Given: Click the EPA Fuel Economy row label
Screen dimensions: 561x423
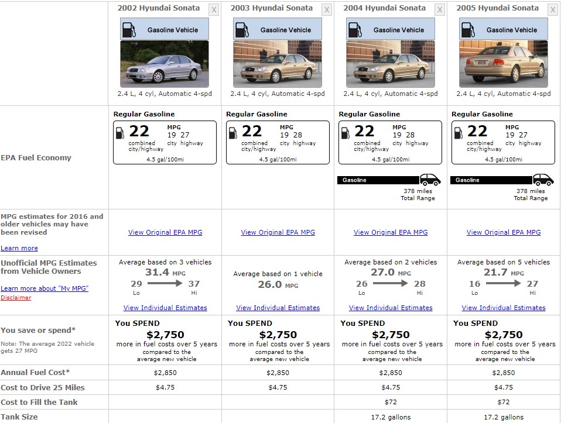Looking at the screenshot, I should (x=36, y=158).
